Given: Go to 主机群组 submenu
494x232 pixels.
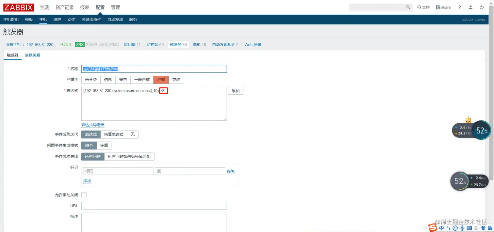Looking at the screenshot, I should 11,20.
